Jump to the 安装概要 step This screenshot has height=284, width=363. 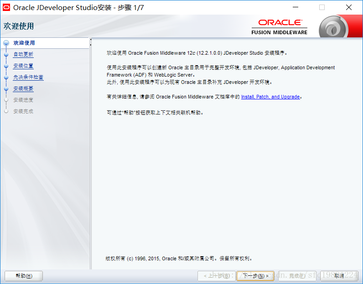pyautogui.click(x=23, y=88)
